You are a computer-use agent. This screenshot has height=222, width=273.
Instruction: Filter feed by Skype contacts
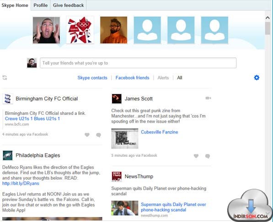92,78
